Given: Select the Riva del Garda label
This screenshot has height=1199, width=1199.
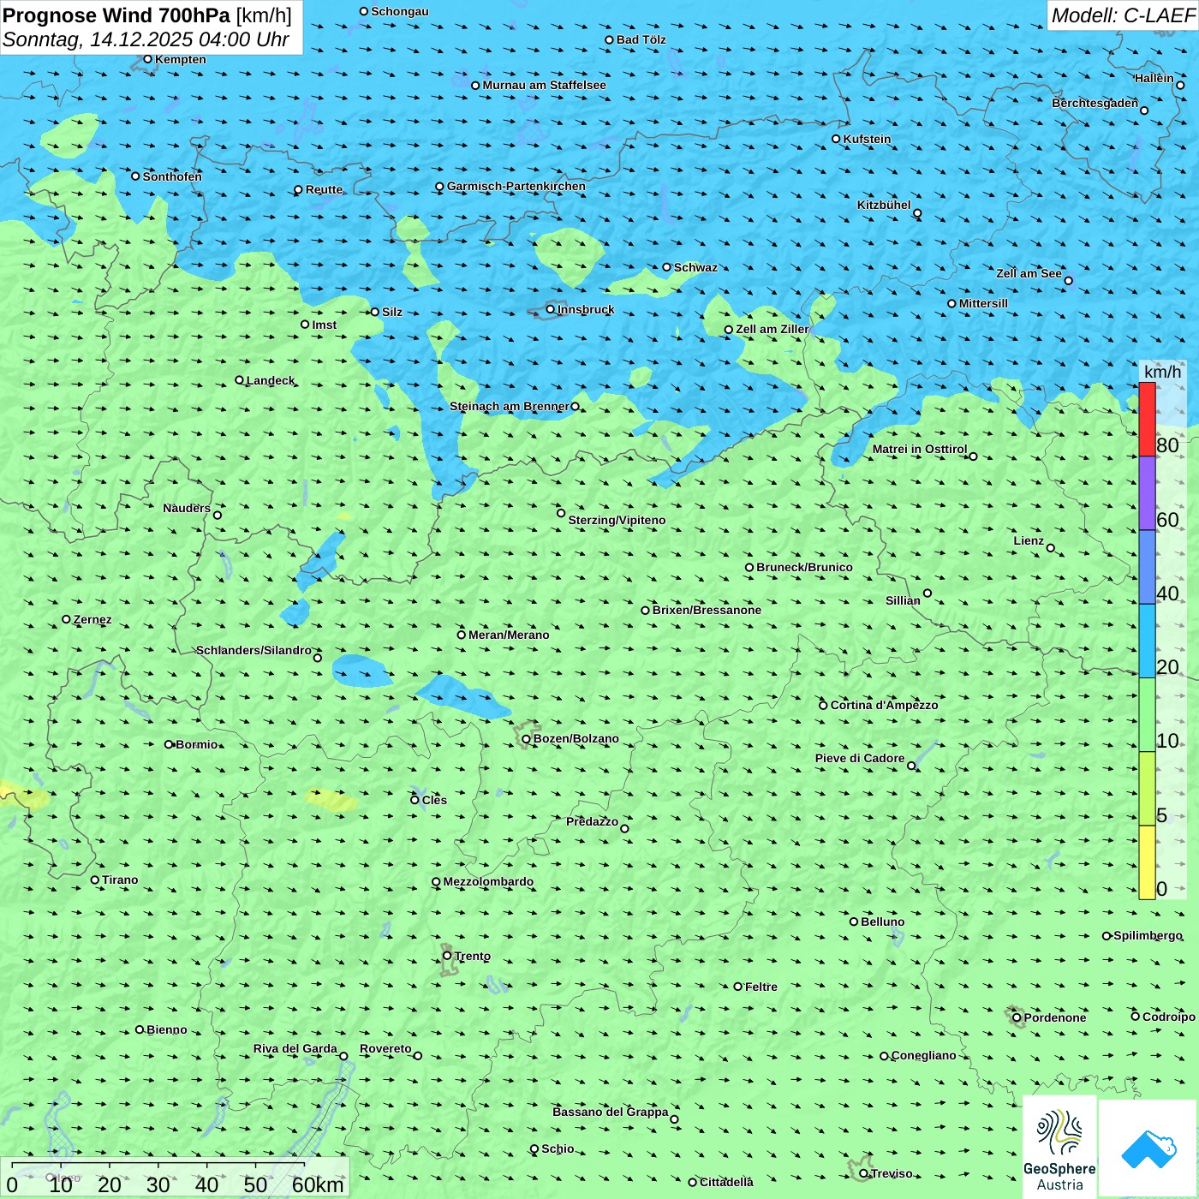Looking at the screenshot, I should point(295,1048).
